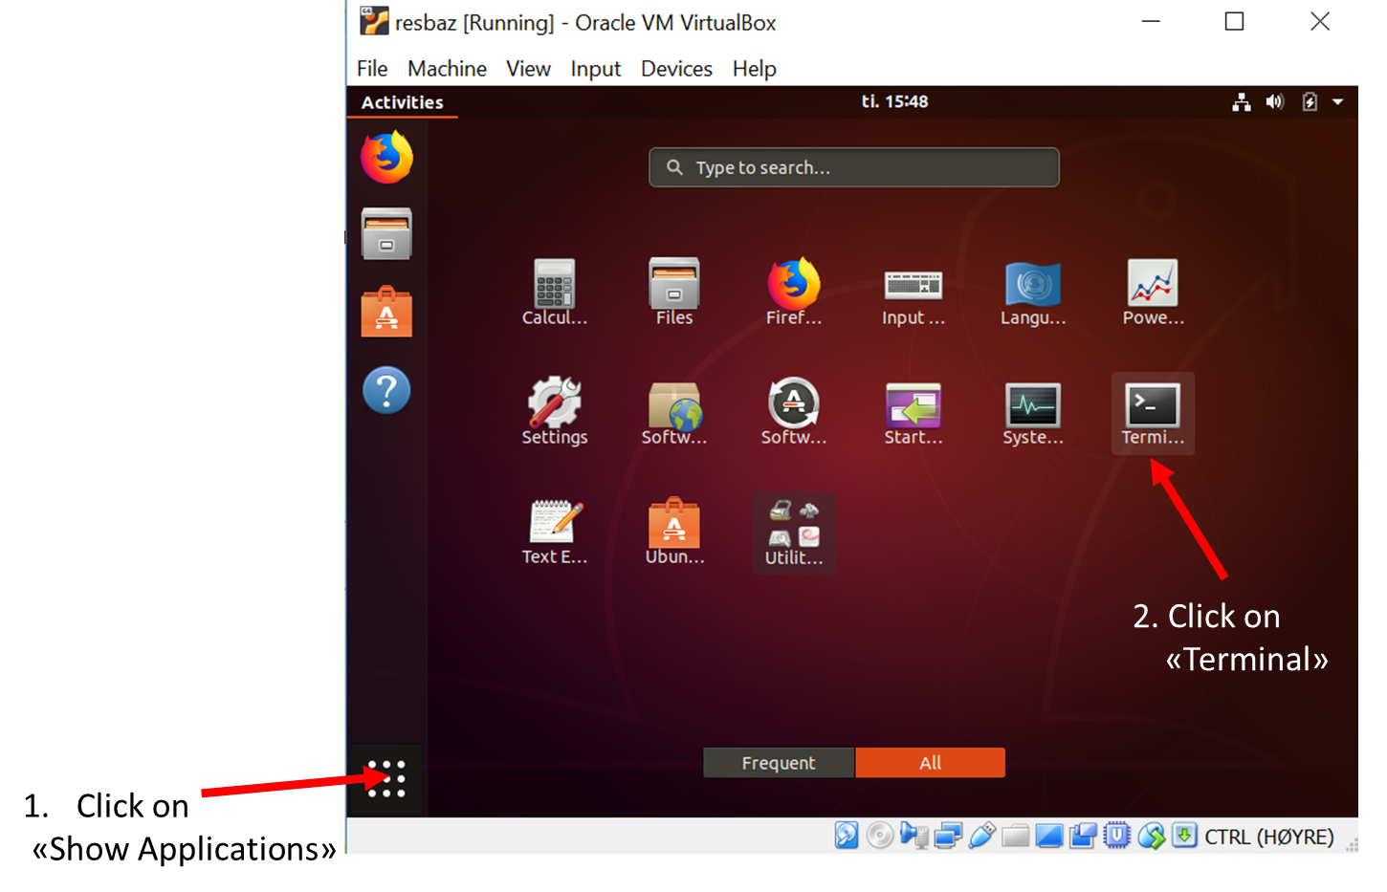
Task: Open Startup Applications app
Action: click(914, 412)
